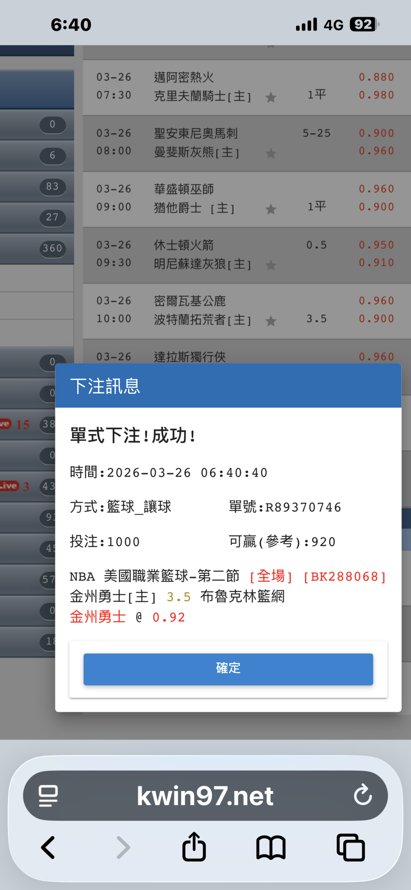
Task: Tap the kwin97.net address field
Action: point(205,796)
